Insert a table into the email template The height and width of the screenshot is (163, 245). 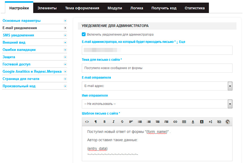tap(183, 122)
